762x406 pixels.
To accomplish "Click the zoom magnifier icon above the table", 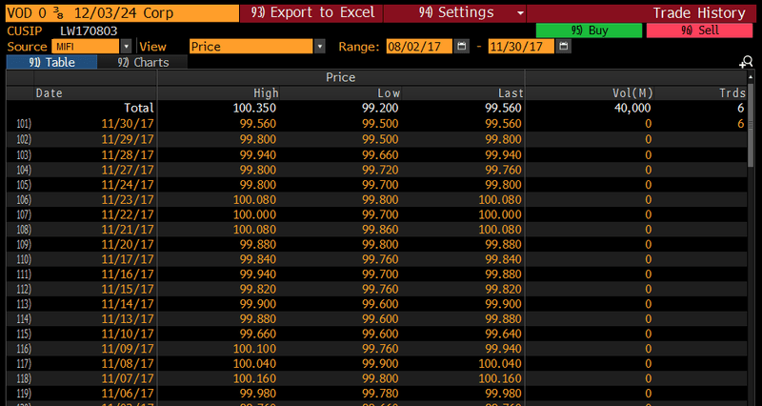I will 747,62.
